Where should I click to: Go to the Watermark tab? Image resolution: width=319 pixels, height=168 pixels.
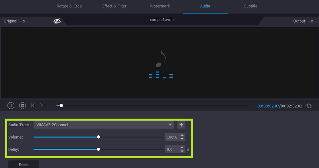pos(159,6)
